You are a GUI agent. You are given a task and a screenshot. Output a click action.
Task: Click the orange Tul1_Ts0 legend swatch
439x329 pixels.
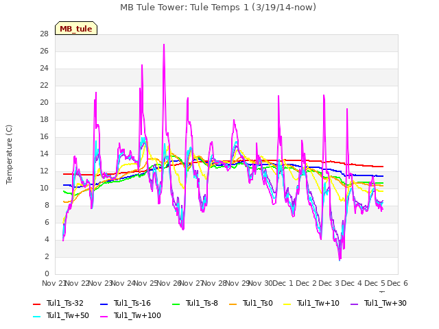pyautogui.click(x=233, y=304)
